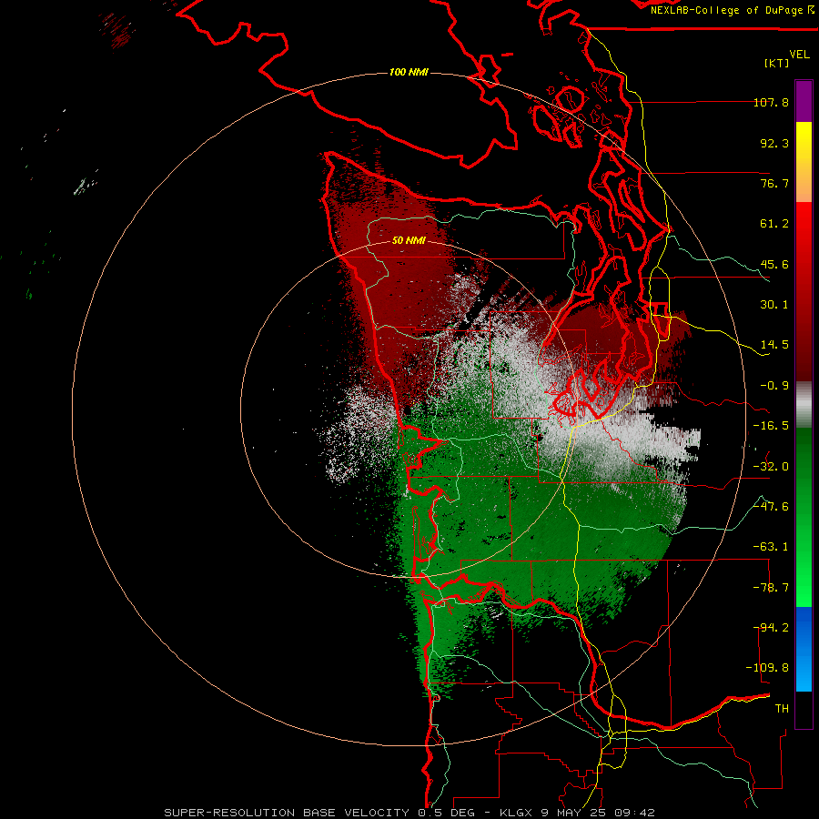Select the -0.9 legend value
This screenshot has width=819, height=819.
(774, 386)
